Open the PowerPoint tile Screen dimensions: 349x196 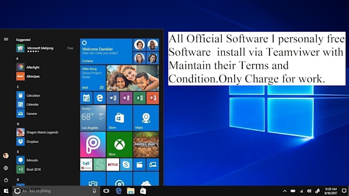pyautogui.click(x=153, y=98)
